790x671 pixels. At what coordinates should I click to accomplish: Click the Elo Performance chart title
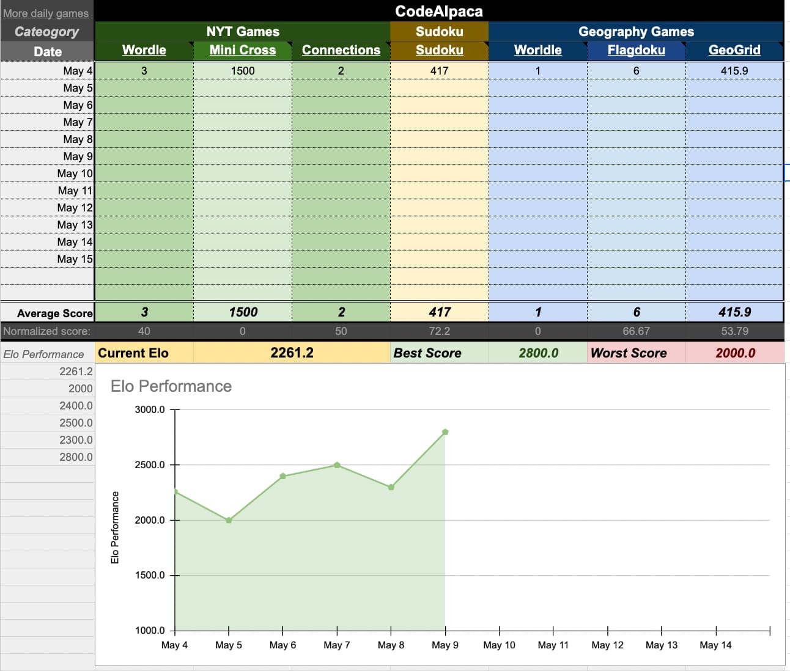171,386
